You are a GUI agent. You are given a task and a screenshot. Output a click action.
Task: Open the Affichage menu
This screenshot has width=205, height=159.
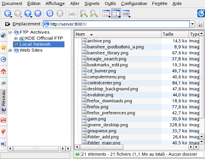tap(55, 3)
